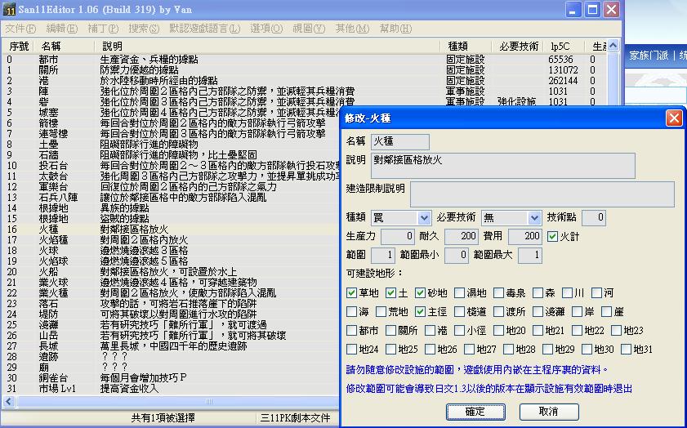Focus the 建造限制說明 text box
Viewport: 687px width, 428px height.
click(x=542, y=194)
